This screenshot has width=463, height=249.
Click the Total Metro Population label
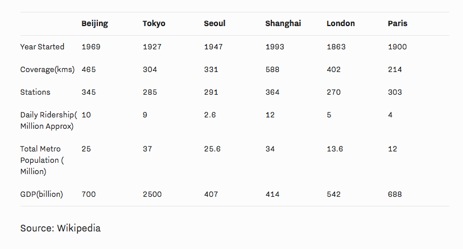tap(42, 160)
